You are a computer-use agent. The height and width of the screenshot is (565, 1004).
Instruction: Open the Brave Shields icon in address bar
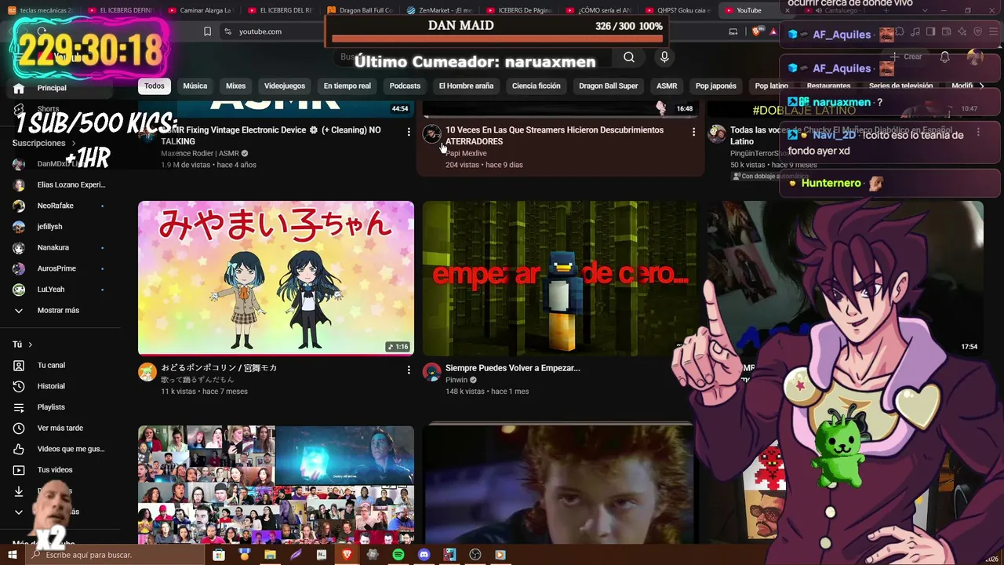(x=755, y=31)
